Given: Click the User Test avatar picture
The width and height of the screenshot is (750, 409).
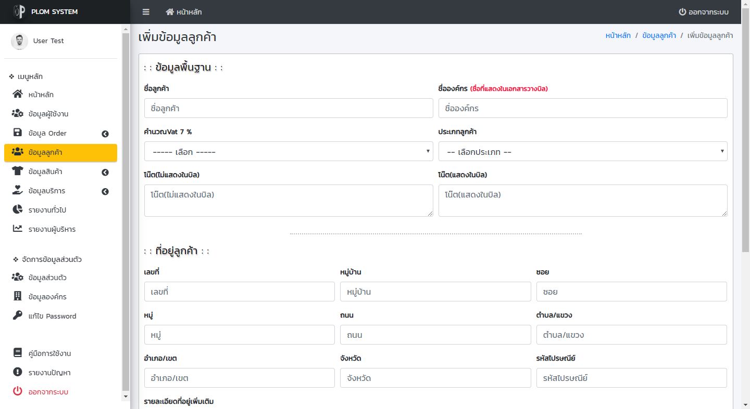Looking at the screenshot, I should click(19, 41).
